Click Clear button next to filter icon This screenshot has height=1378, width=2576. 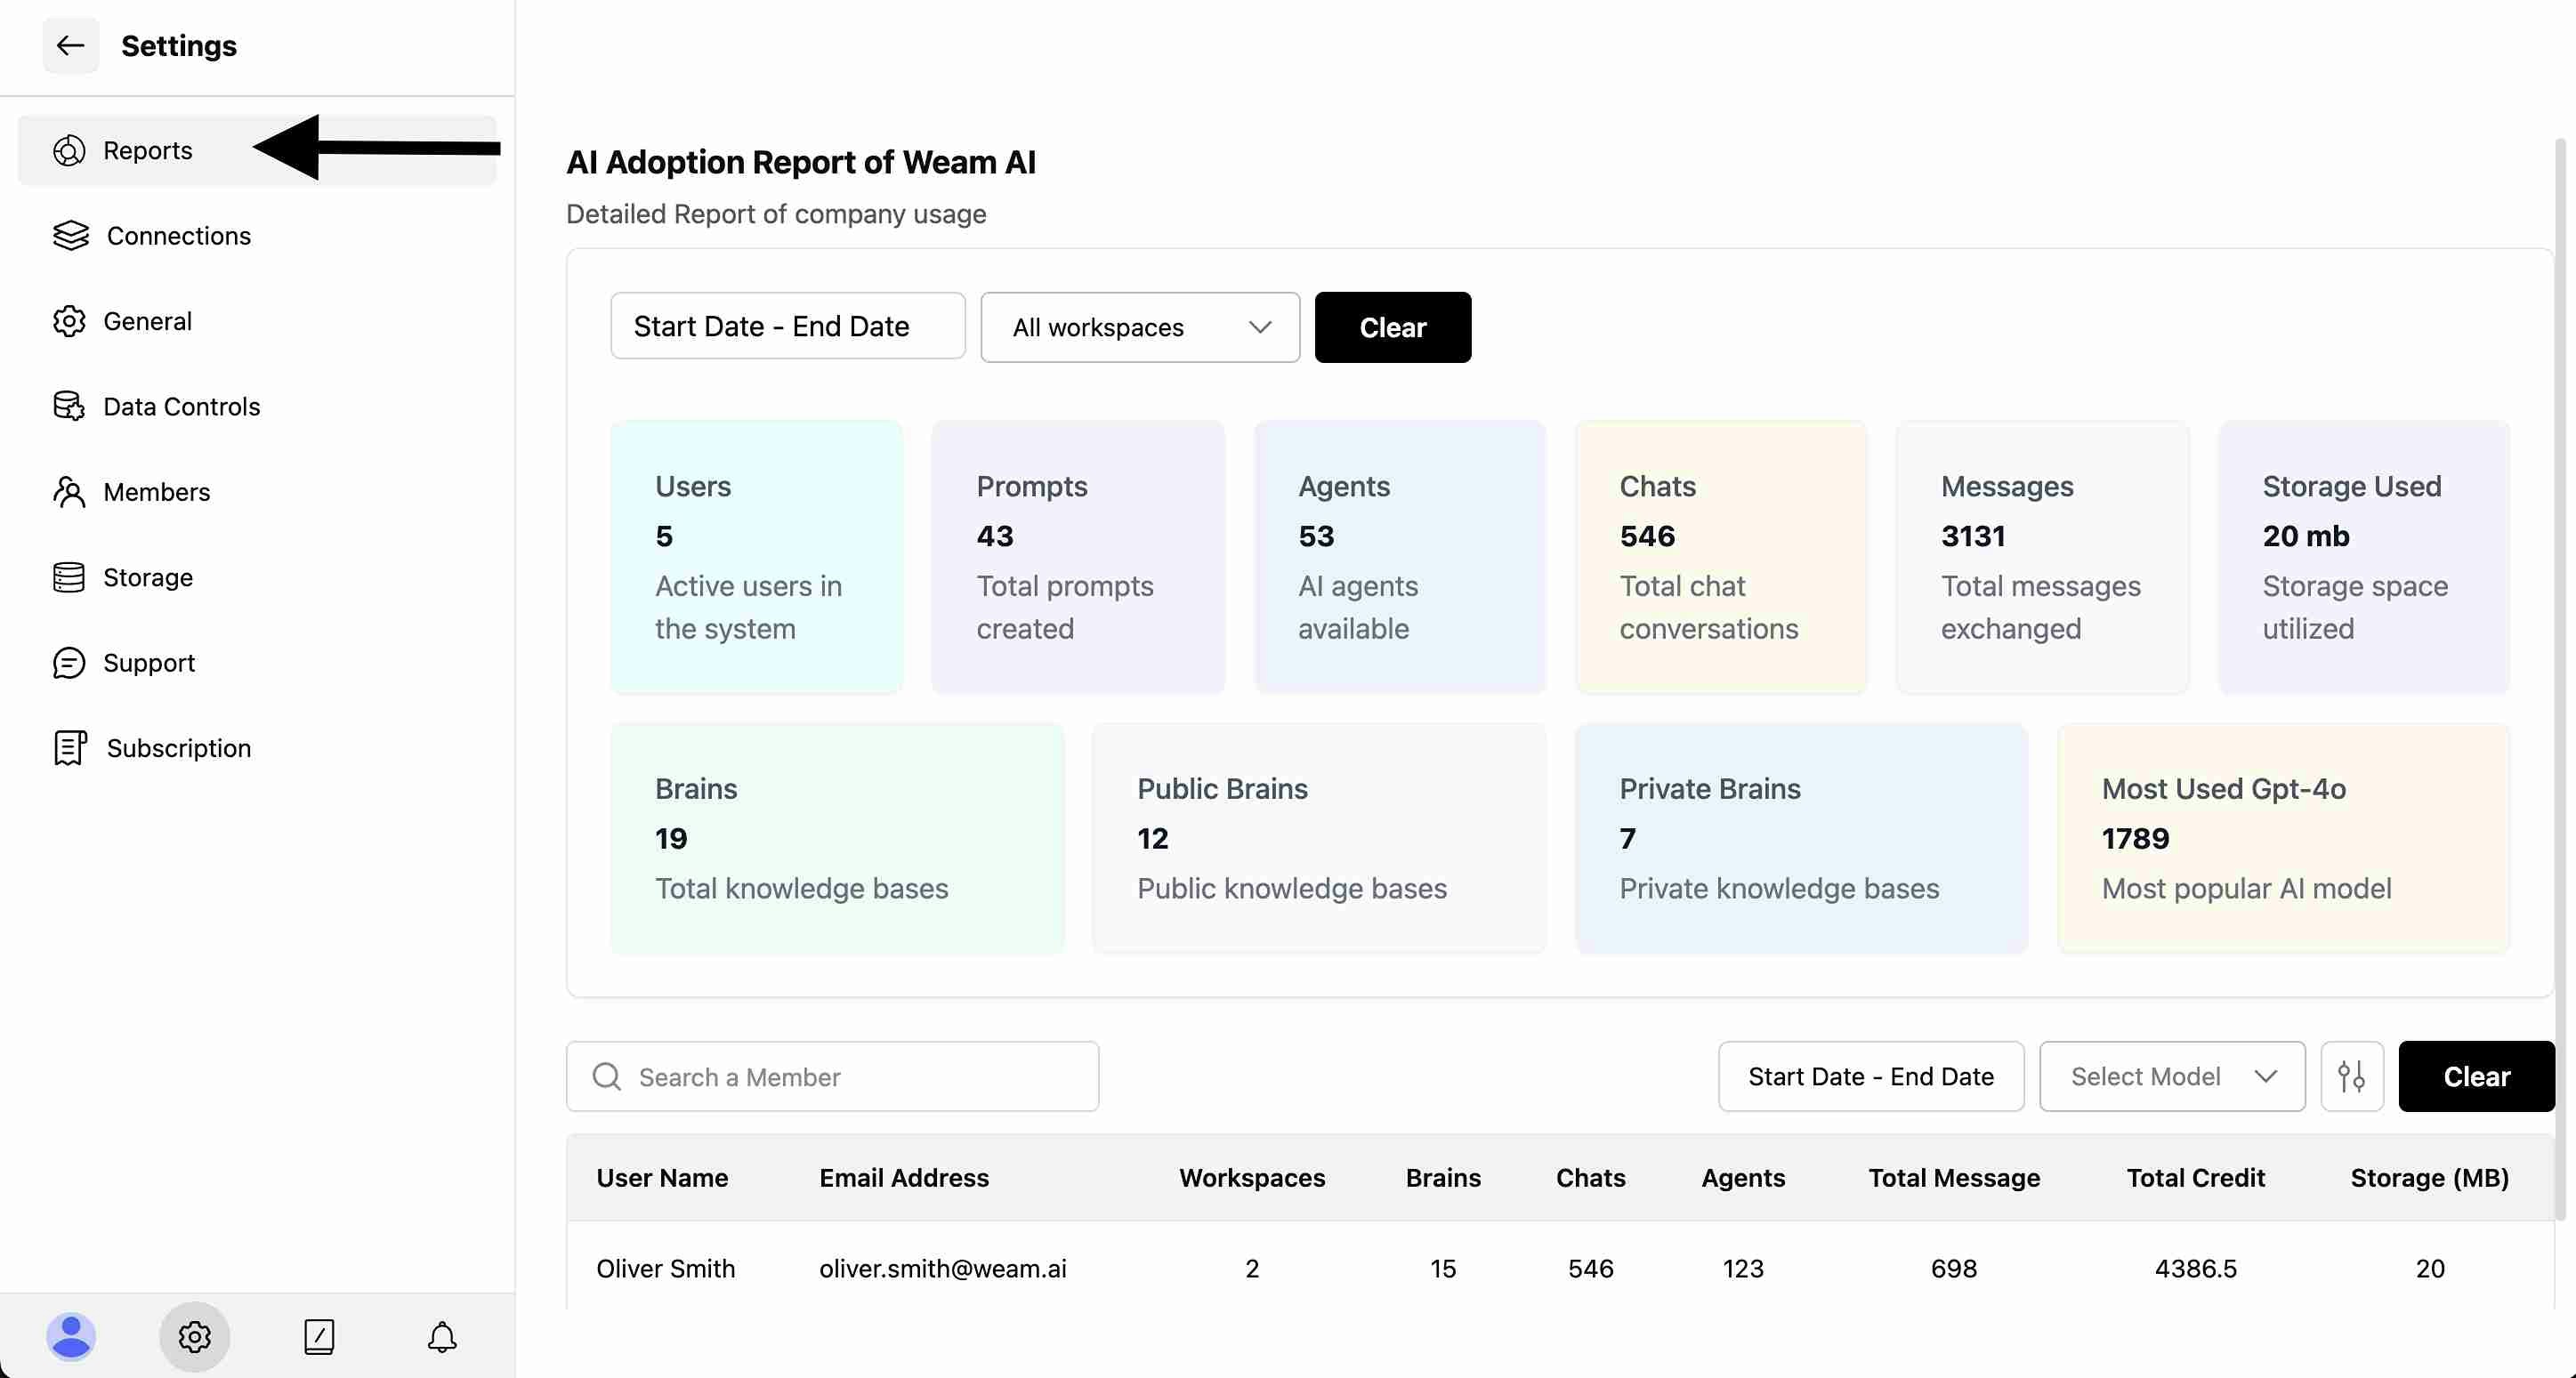(x=2476, y=1076)
